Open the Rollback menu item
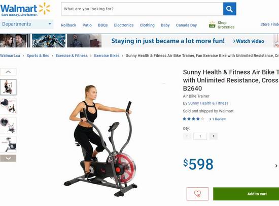This screenshot has height=206, width=279. (x=68, y=25)
